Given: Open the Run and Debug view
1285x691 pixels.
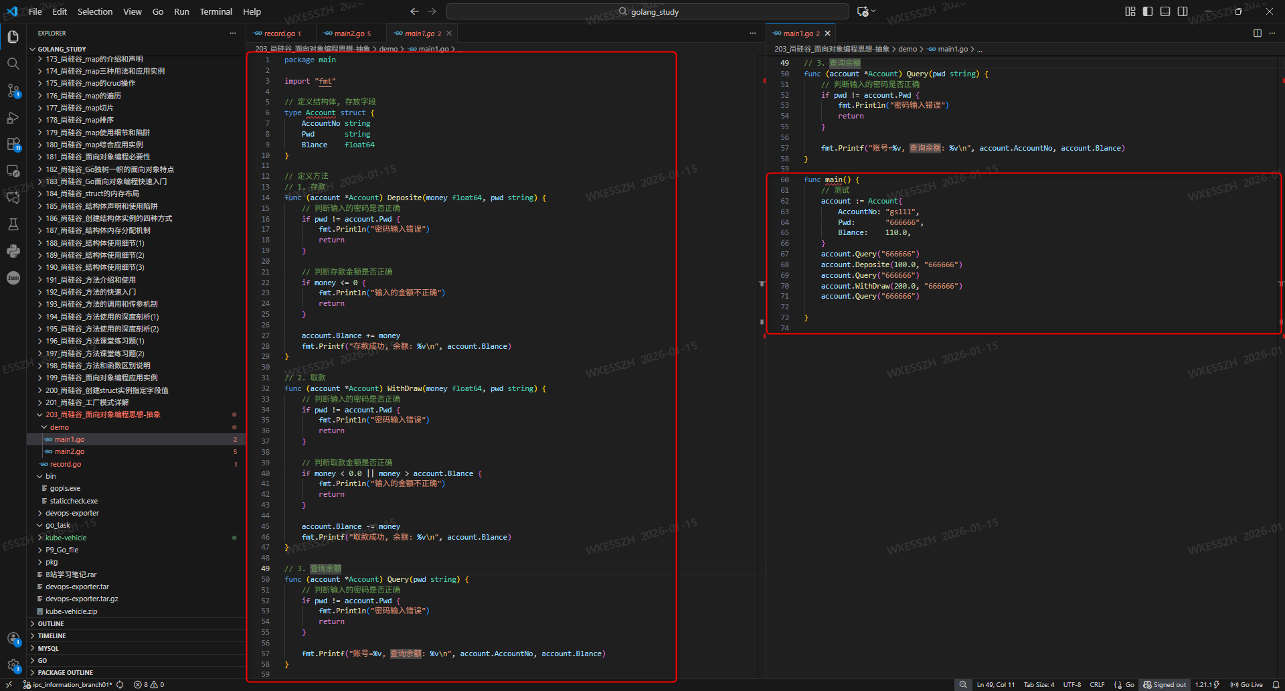Looking at the screenshot, I should (13, 118).
